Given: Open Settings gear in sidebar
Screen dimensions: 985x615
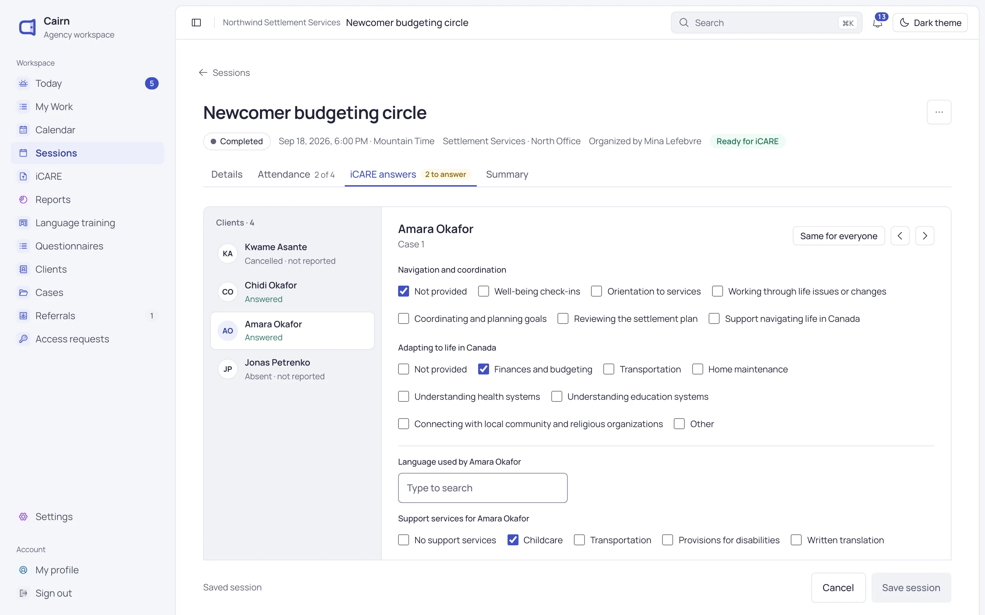Looking at the screenshot, I should (x=23, y=517).
